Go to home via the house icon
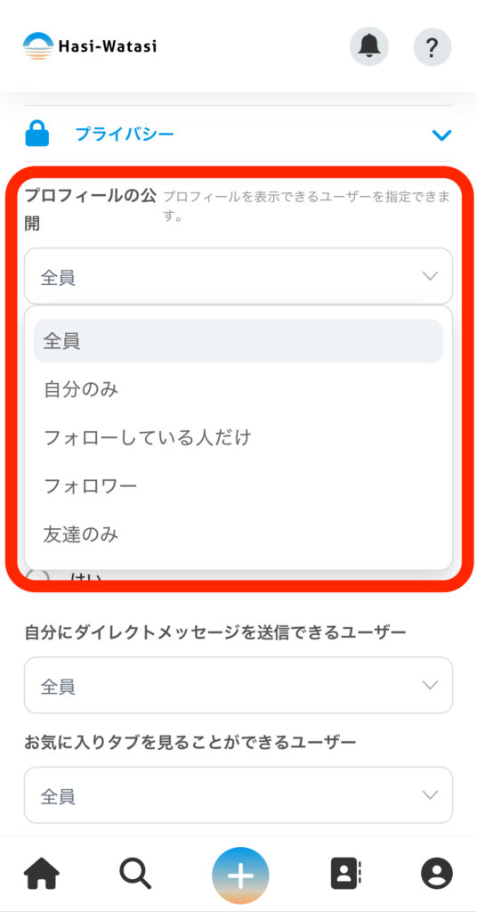 point(41,875)
